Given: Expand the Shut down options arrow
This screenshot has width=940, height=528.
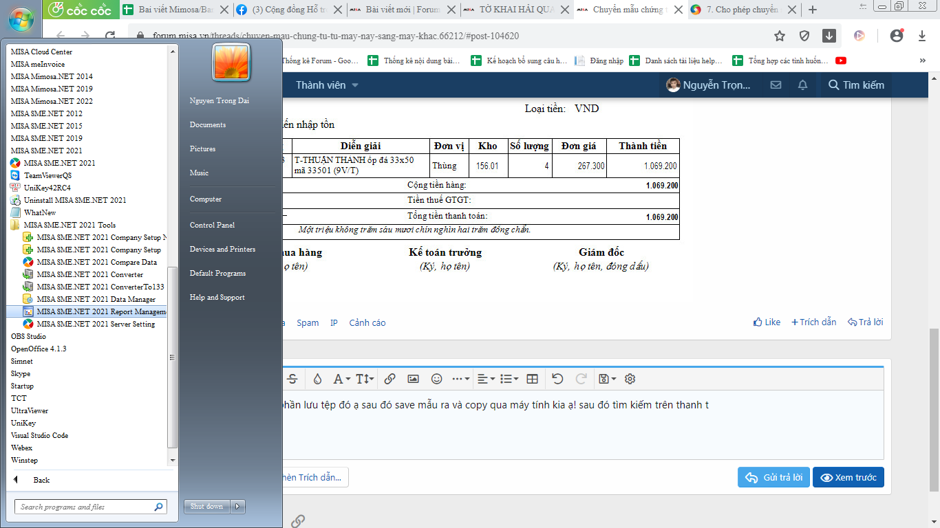Looking at the screenshot, I should coord(238,507).
